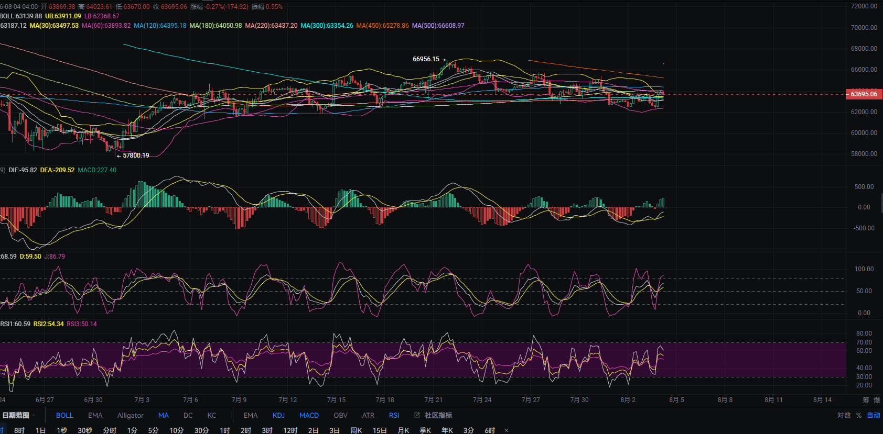This screenshot has width=883, height=434.
Task: Toggle the KDJ sub-indicator
Action: (278, 415)
